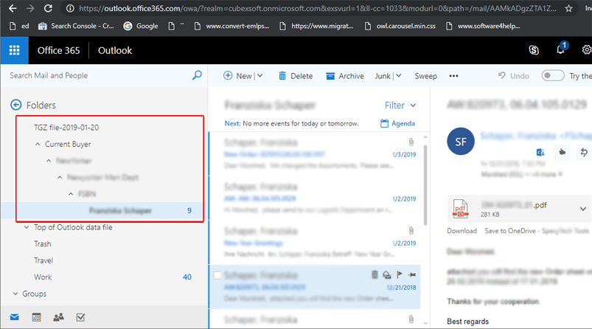Click the Skype icon in header

tap(533, 51)
